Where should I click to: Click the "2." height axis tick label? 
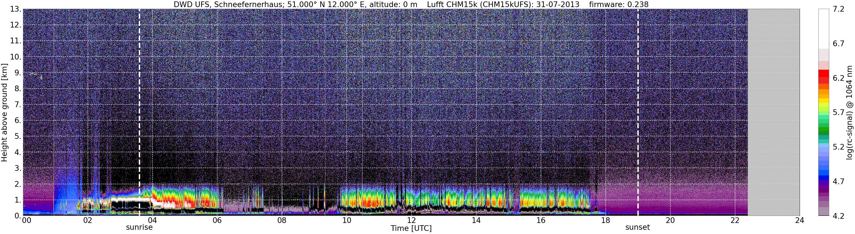17,184
